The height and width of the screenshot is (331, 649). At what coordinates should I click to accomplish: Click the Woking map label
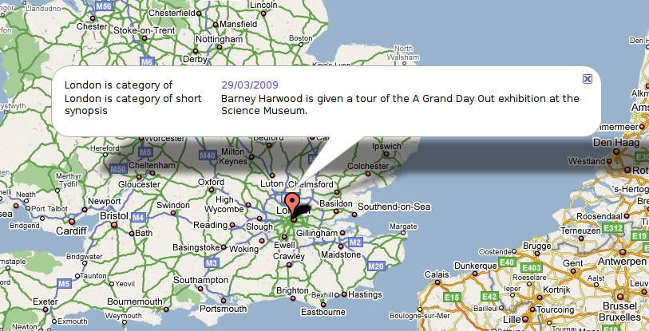243,249
